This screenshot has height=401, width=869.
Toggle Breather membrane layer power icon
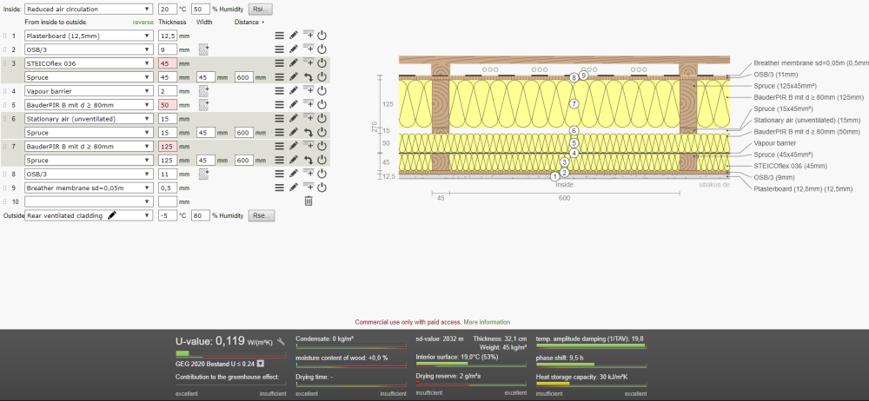tap(322, 187)
